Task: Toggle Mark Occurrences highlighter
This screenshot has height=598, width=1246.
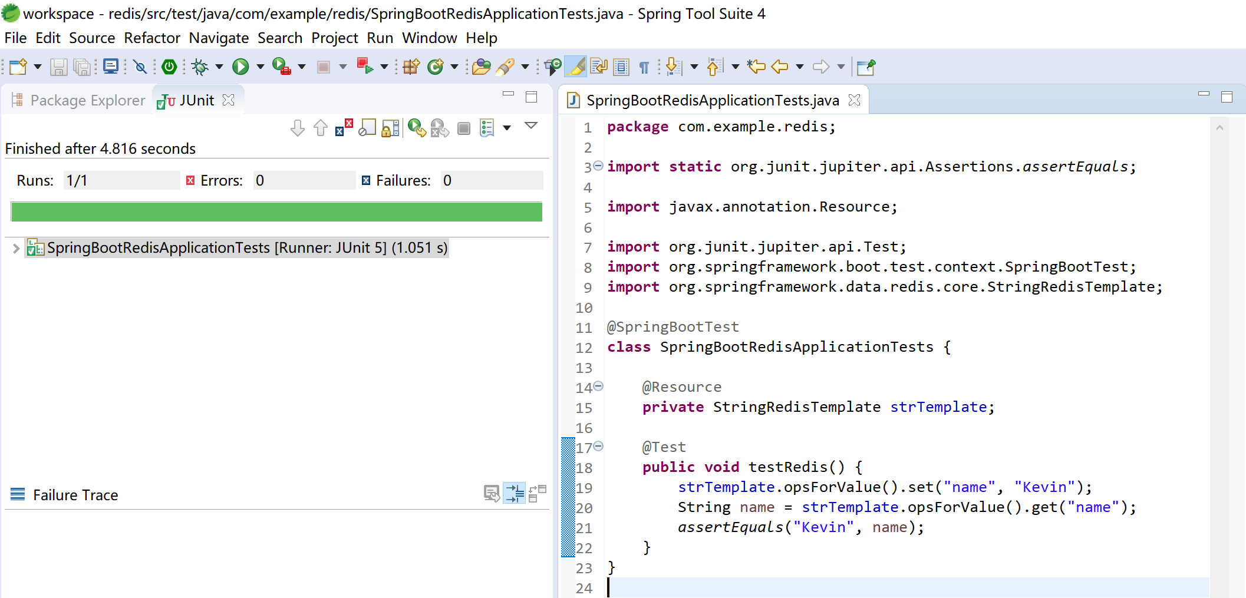Action: click(x=576, y=67)
